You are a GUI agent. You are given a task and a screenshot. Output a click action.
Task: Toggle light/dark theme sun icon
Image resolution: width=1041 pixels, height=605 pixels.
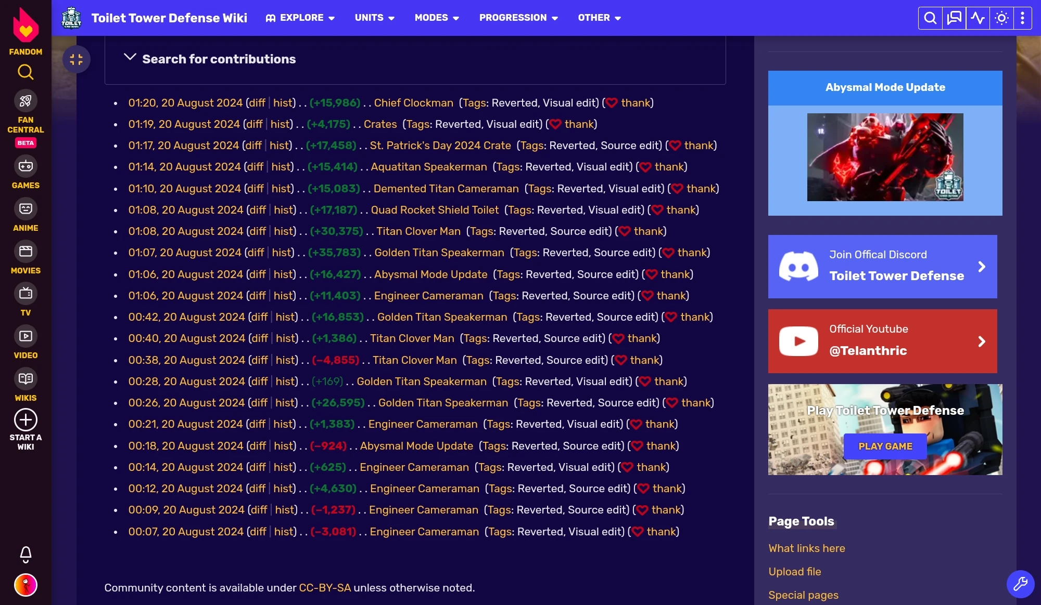pyautogui.click(x=1001, y=18)
